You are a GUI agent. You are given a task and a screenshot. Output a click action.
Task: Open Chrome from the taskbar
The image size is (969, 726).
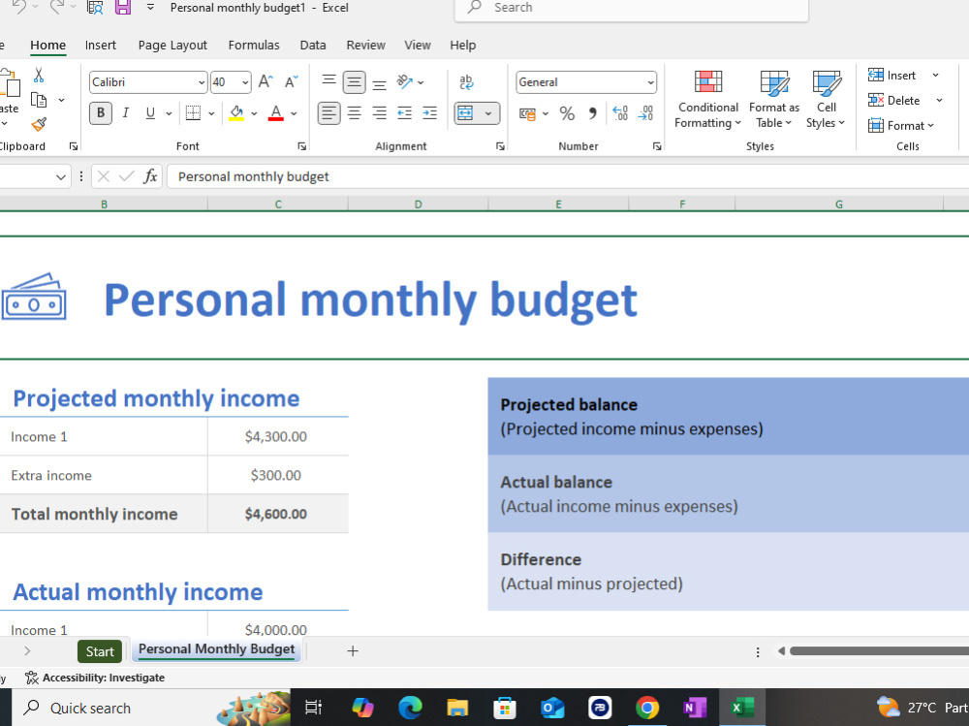(x=647, y=708)
